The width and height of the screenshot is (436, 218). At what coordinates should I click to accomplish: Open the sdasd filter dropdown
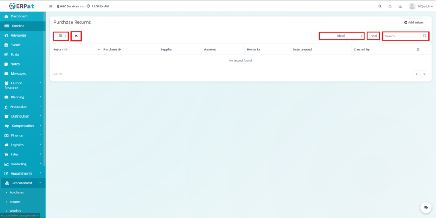341,36
